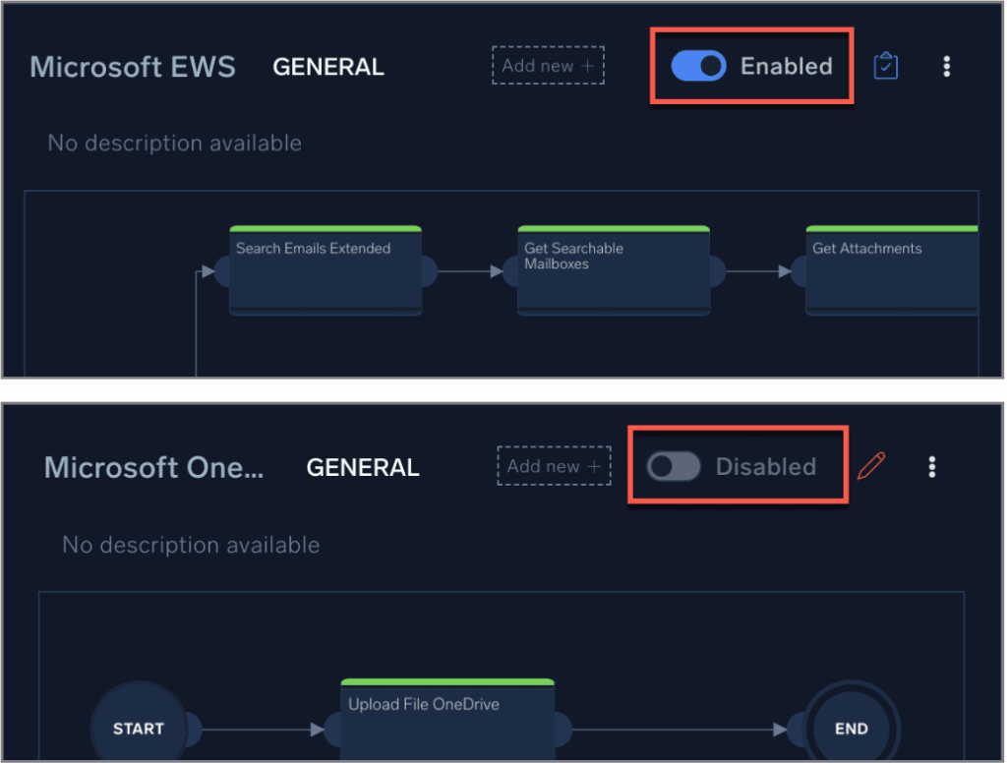Select the Get Searchable Mailboxes node
The width and height of the screenshot is (1007, 763).
[613, 270]
